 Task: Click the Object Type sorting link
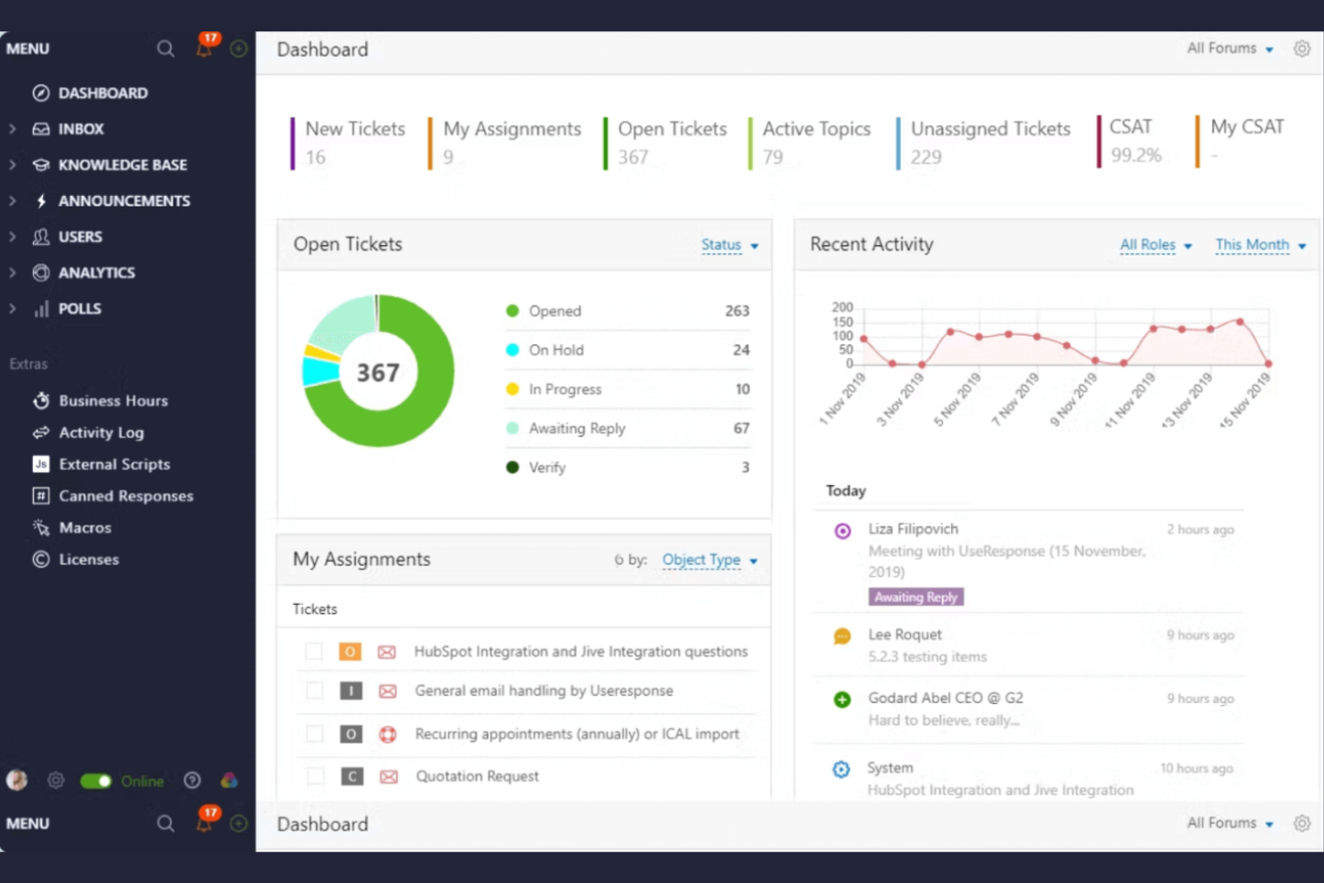(701, 559)
